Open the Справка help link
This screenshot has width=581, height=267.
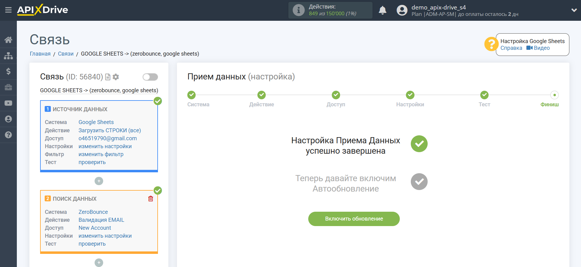click(x=511, y=48)
